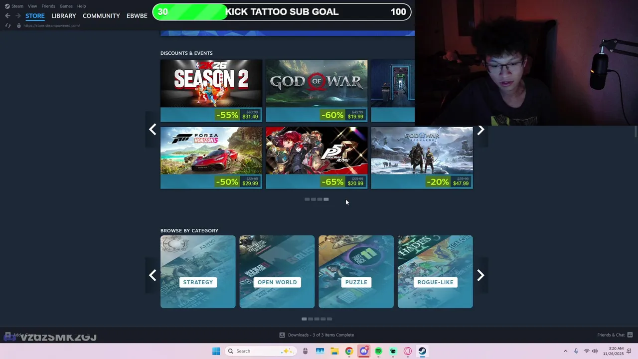638x359 pixels.
Task: Browse the OPEN WORLD category
Action: click(277, 272)
